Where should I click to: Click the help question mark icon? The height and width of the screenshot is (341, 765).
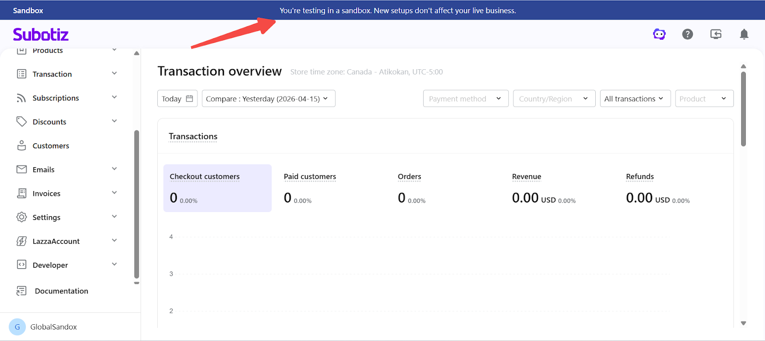(x=688, y=34)
